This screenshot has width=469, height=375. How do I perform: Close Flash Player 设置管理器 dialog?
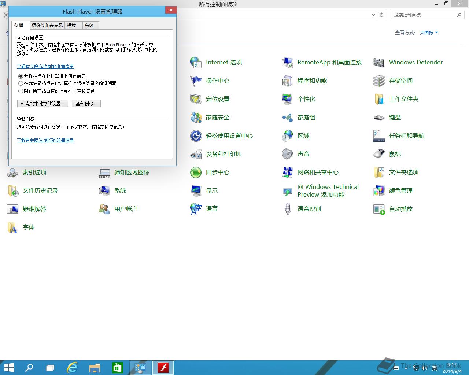pyautogui.click(x=171, y=10)
